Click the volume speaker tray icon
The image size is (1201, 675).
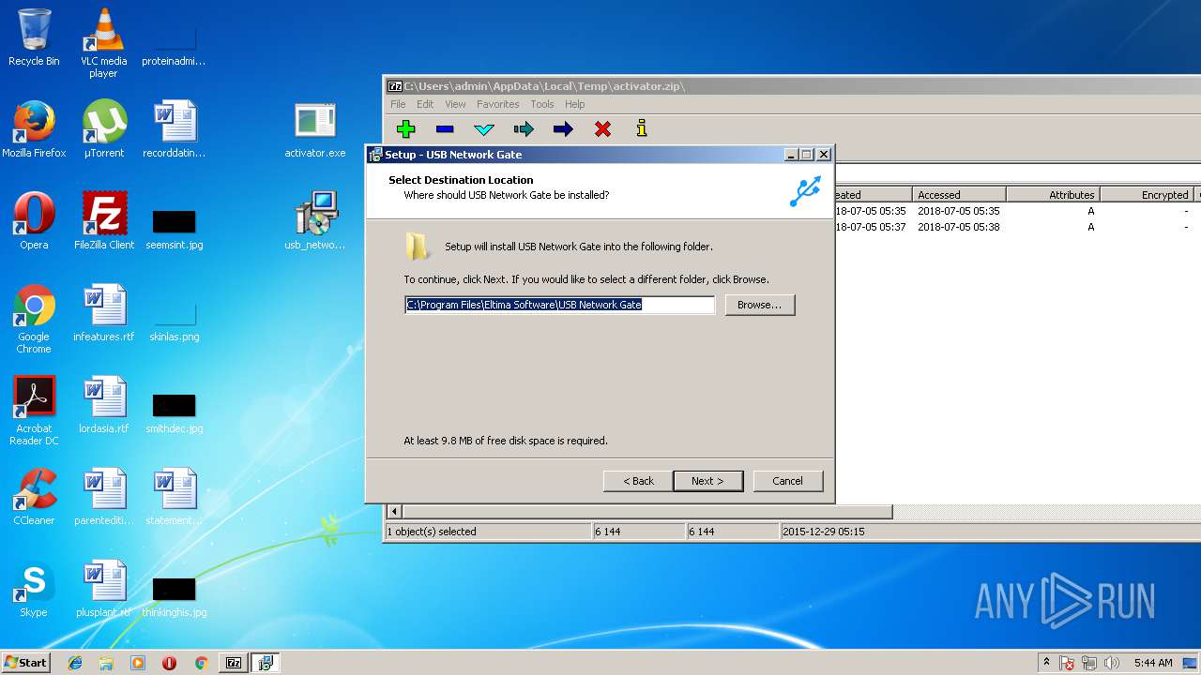tap(1112, 663)
